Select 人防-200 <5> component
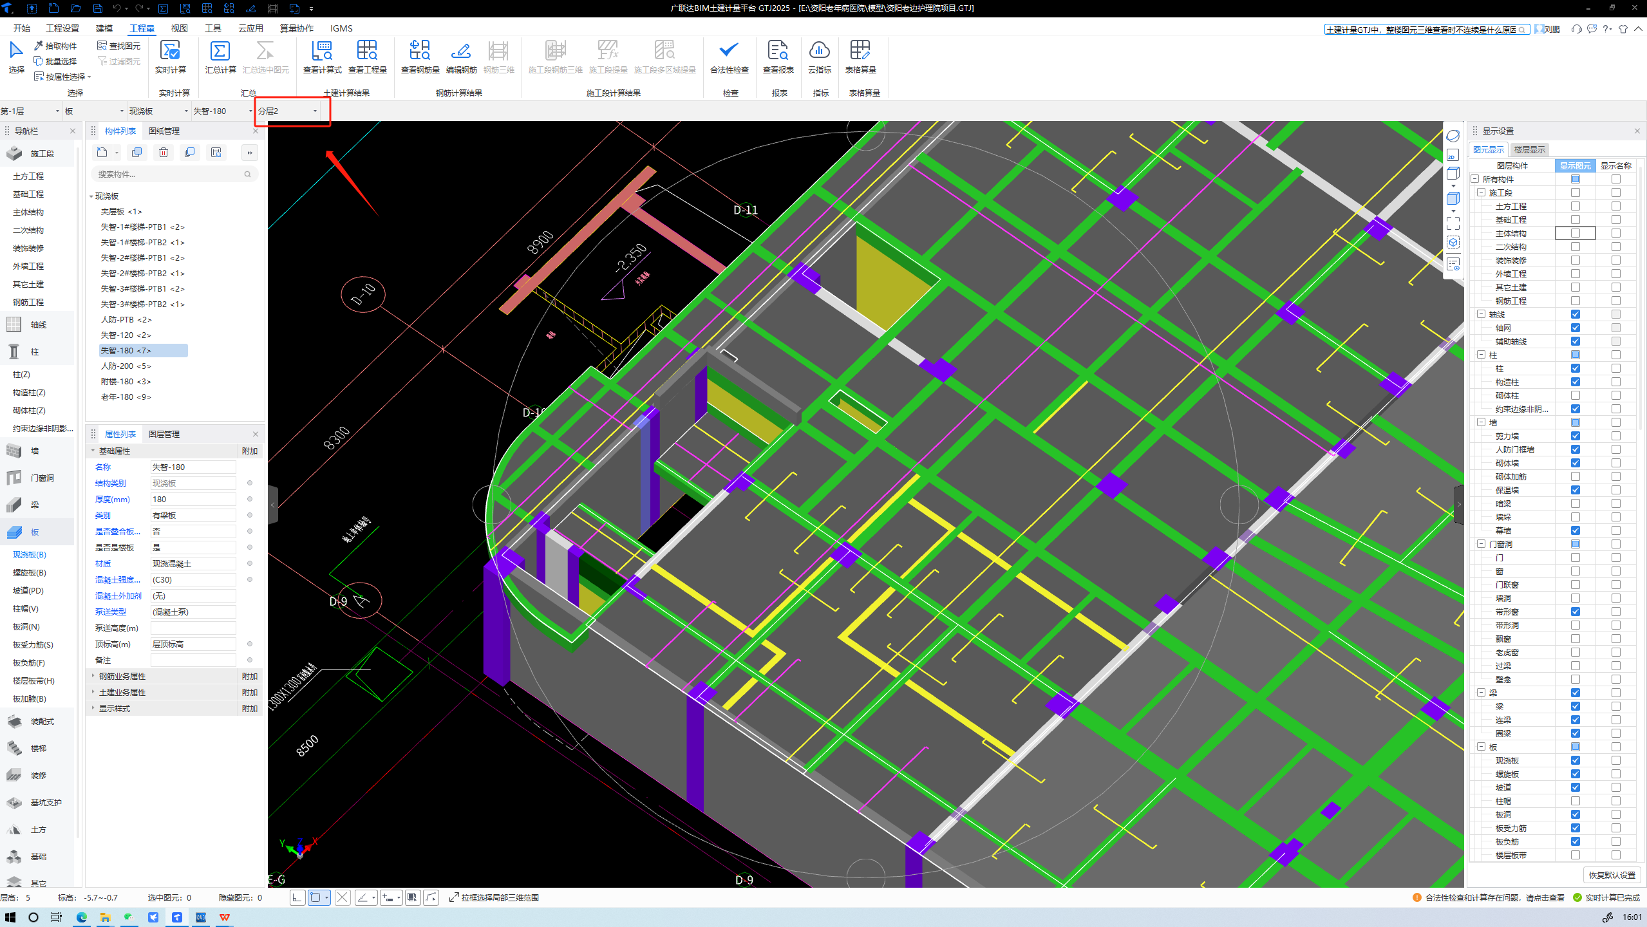This screenshot has height=927, width=1647. [x=126, y=366]
